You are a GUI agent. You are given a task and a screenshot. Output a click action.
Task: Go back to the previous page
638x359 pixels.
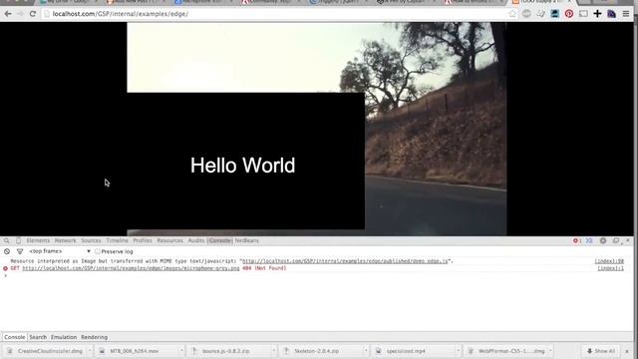click(x=8, y=14)
